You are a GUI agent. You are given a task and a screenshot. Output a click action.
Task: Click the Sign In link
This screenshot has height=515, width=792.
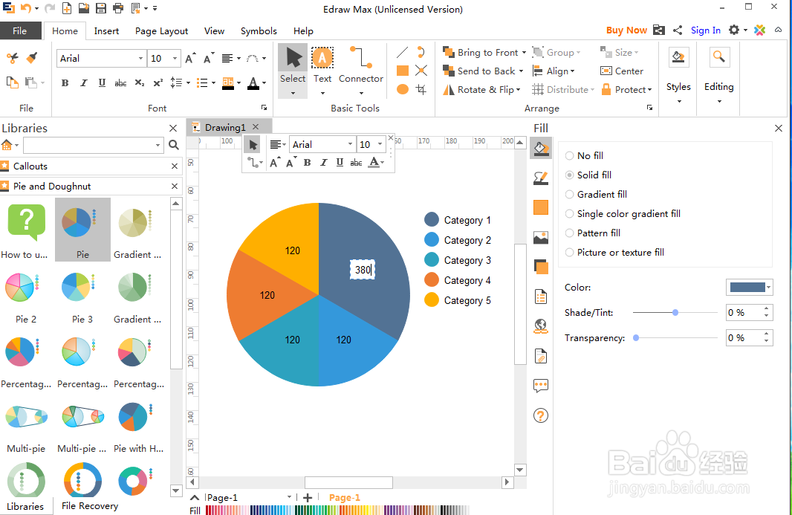click(706, 30)
